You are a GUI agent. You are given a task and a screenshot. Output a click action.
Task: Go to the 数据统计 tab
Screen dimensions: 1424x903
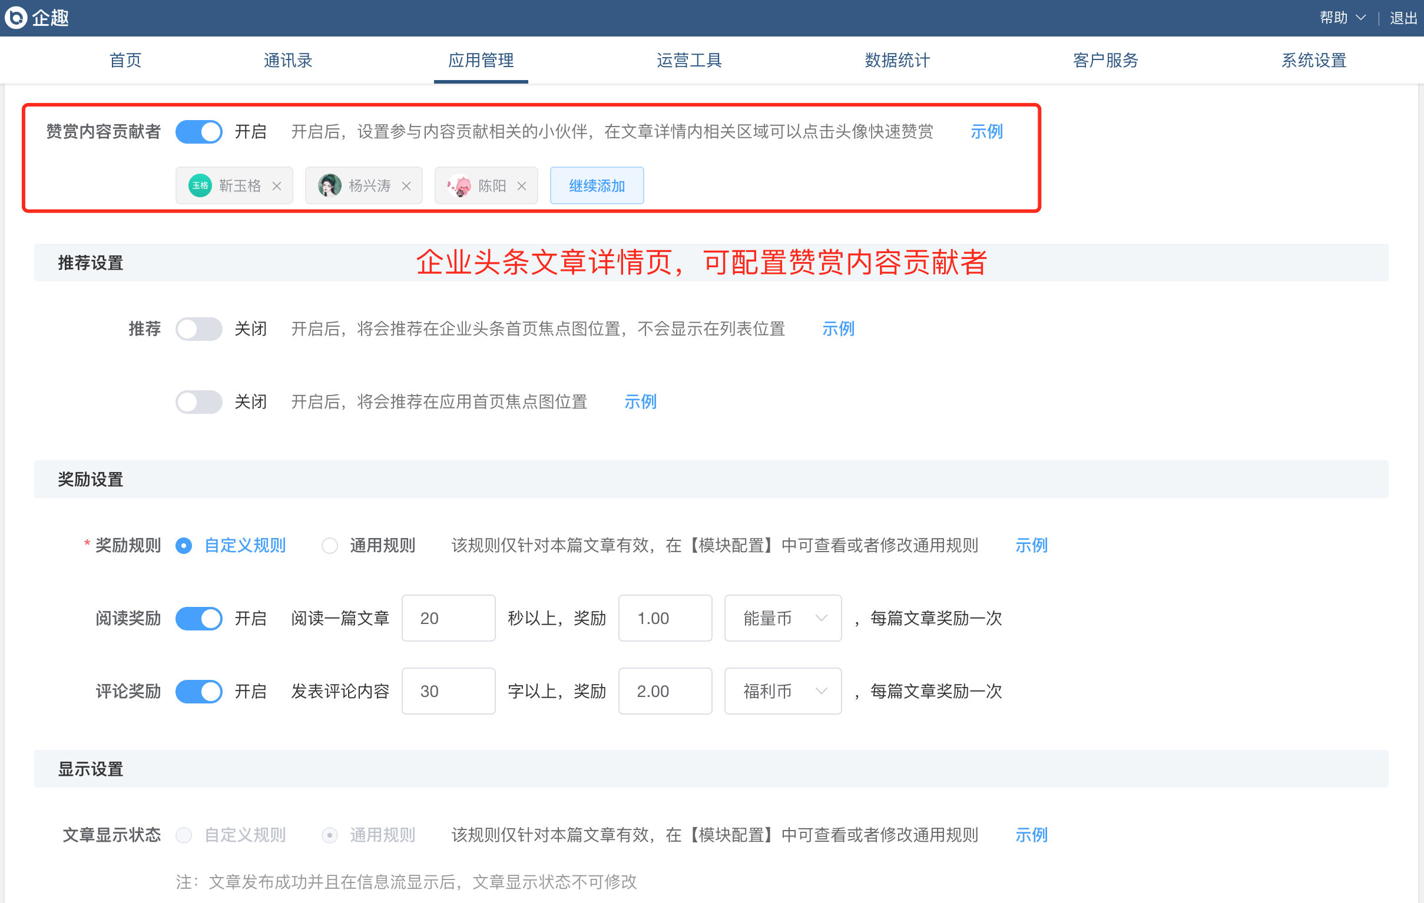(897, 60)
